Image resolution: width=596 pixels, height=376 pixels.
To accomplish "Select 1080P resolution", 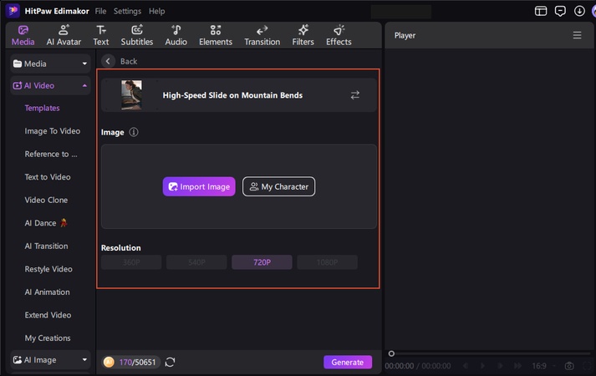I will tap(328, 262).
